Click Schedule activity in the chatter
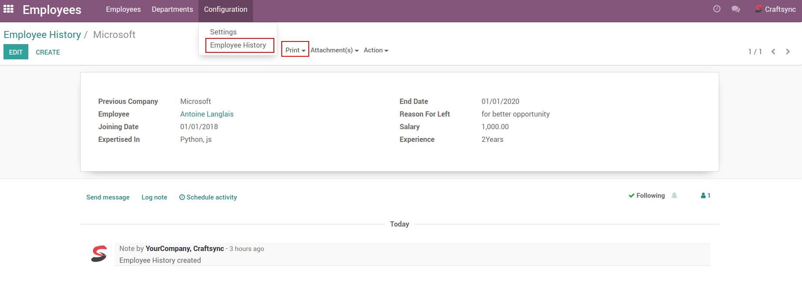The height and width of the screenshot is (289, 802). tap(208, 197)
